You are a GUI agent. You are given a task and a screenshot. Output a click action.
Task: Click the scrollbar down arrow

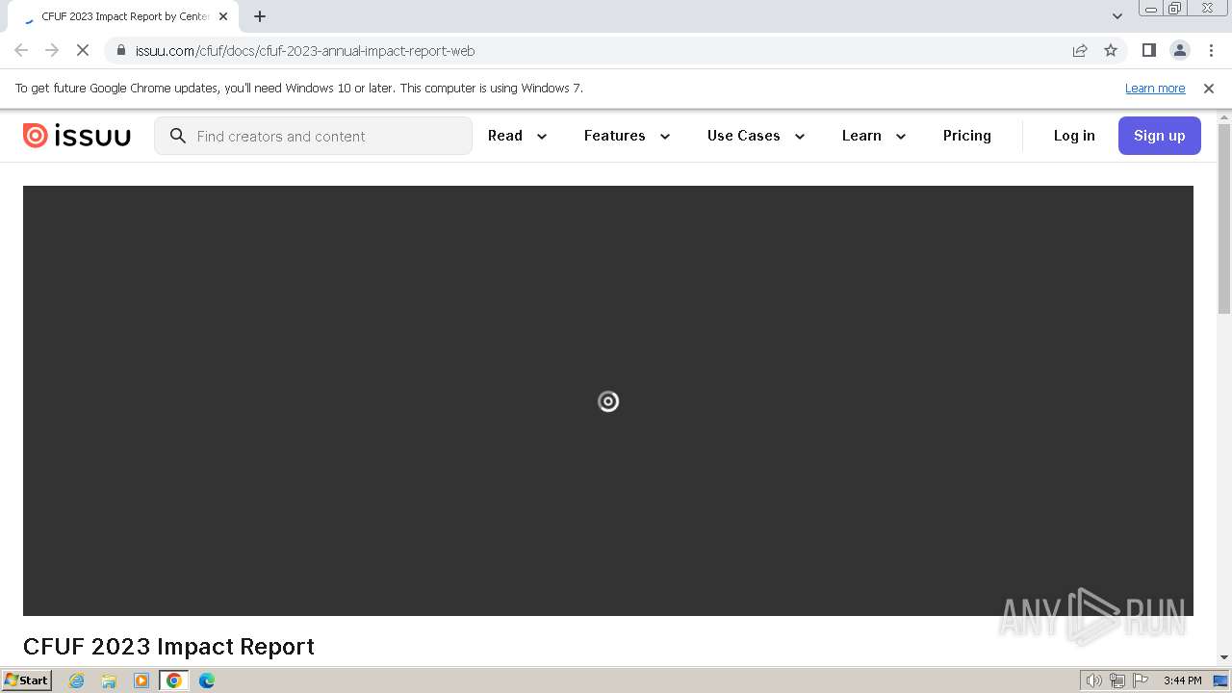click(1224, 657)
